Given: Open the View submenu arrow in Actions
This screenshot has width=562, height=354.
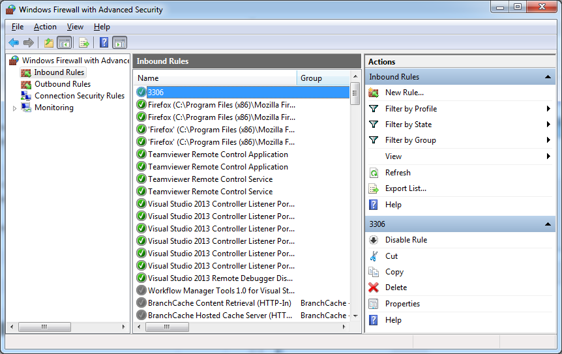Looking at the screenshot, I should click(x=548, y=156).
